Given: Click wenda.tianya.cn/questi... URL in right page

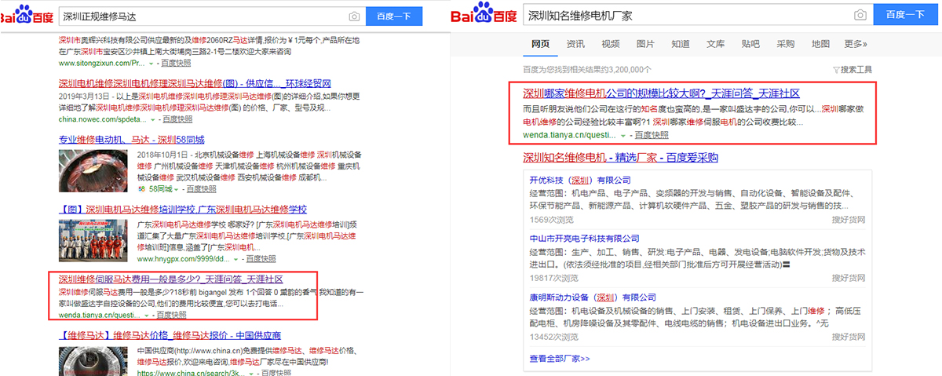Looking at the screenshot, I should tap(569, 135).
